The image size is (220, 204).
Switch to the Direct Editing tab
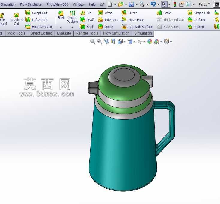coord(41,33)
